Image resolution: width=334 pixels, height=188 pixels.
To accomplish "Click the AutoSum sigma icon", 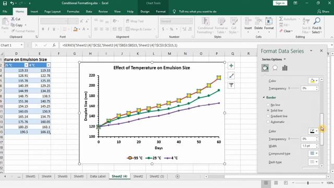I will (x=281, y=19).
